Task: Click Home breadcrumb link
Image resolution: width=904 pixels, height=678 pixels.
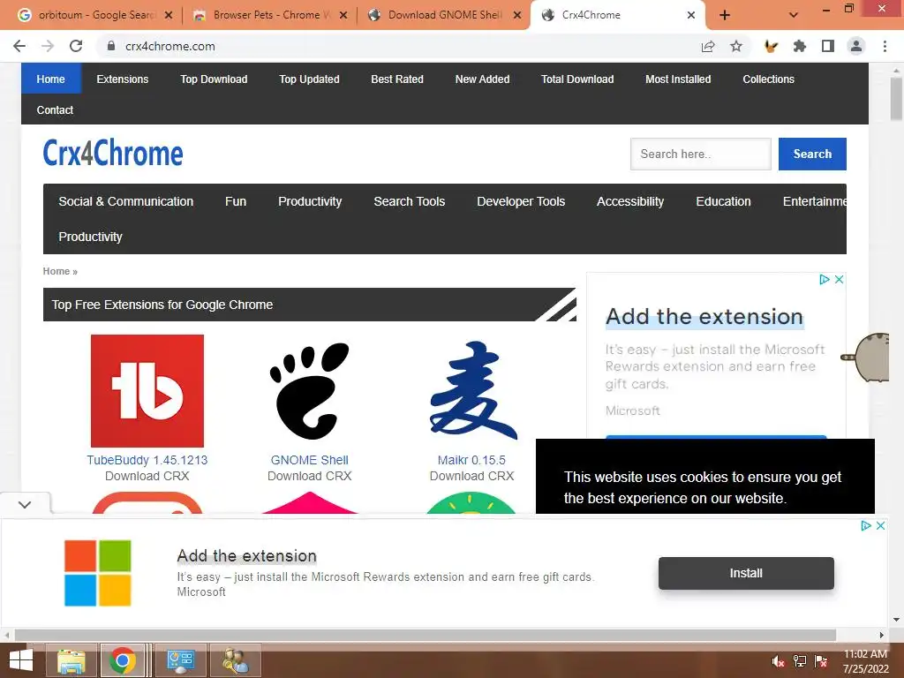Action: coord(56,271)
